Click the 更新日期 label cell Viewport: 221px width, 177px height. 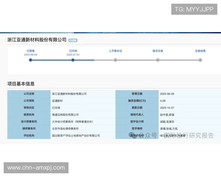137,108
